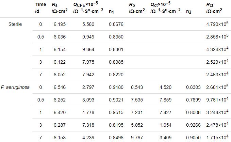The height and width of the screenshot is (142, 231).
Task: Click the Rb value 8.543
Action: tap(137, 87)
